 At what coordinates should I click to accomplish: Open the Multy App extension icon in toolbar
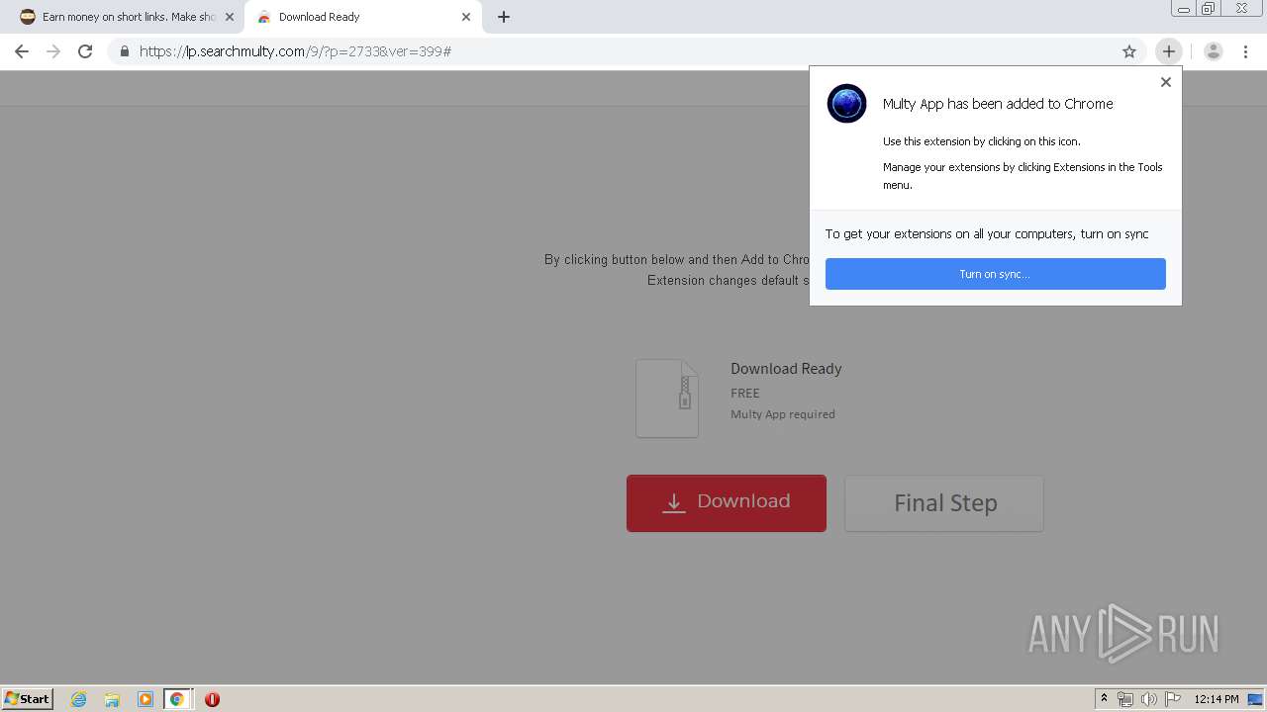[x=1169, y=51]
